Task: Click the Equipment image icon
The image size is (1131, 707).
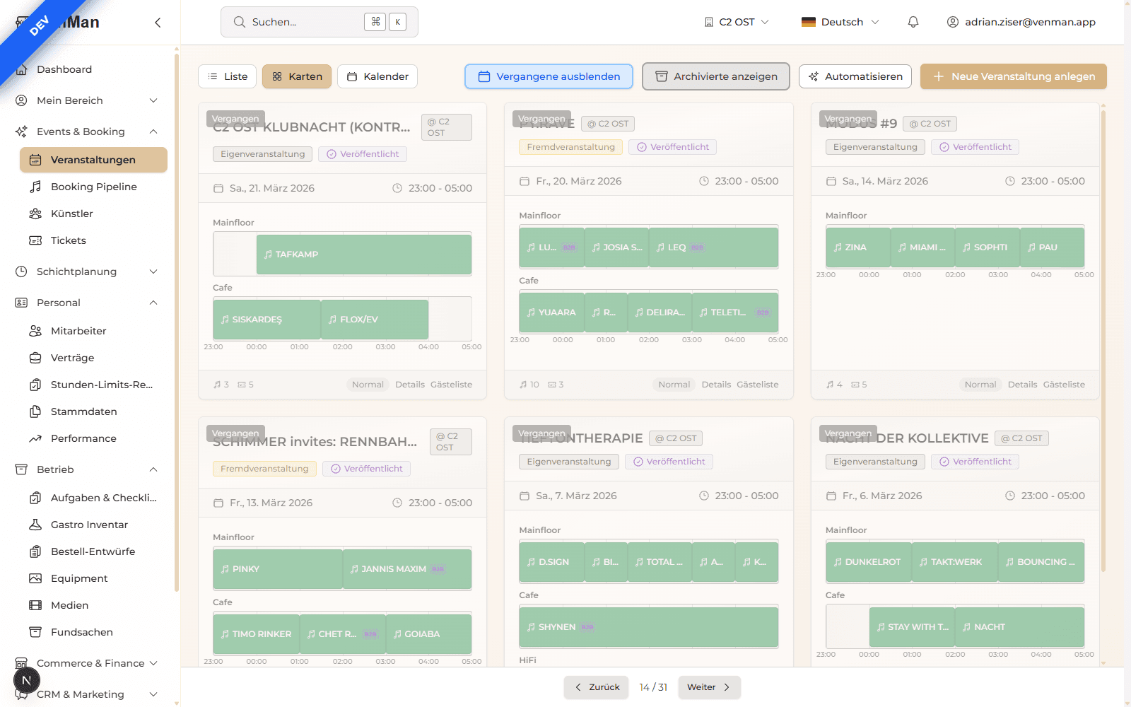Action: pyautogui.click(x=35, y=578)
